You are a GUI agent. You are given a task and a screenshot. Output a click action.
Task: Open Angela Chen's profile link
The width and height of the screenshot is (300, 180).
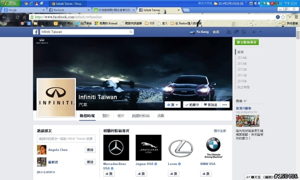pos(58,150)
